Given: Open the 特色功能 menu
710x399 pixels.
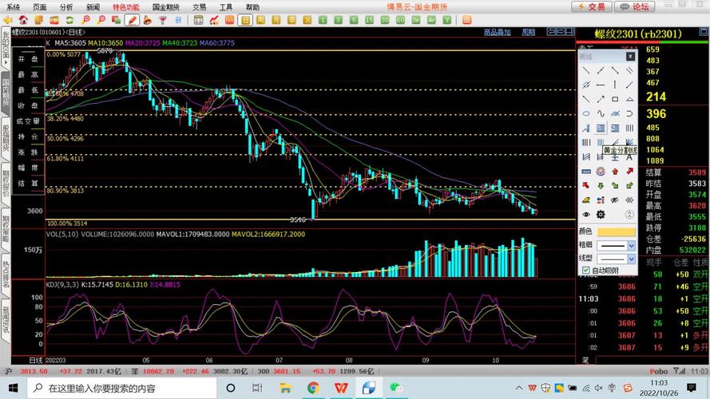Looking at the screenshot, I should pos(125,6).
